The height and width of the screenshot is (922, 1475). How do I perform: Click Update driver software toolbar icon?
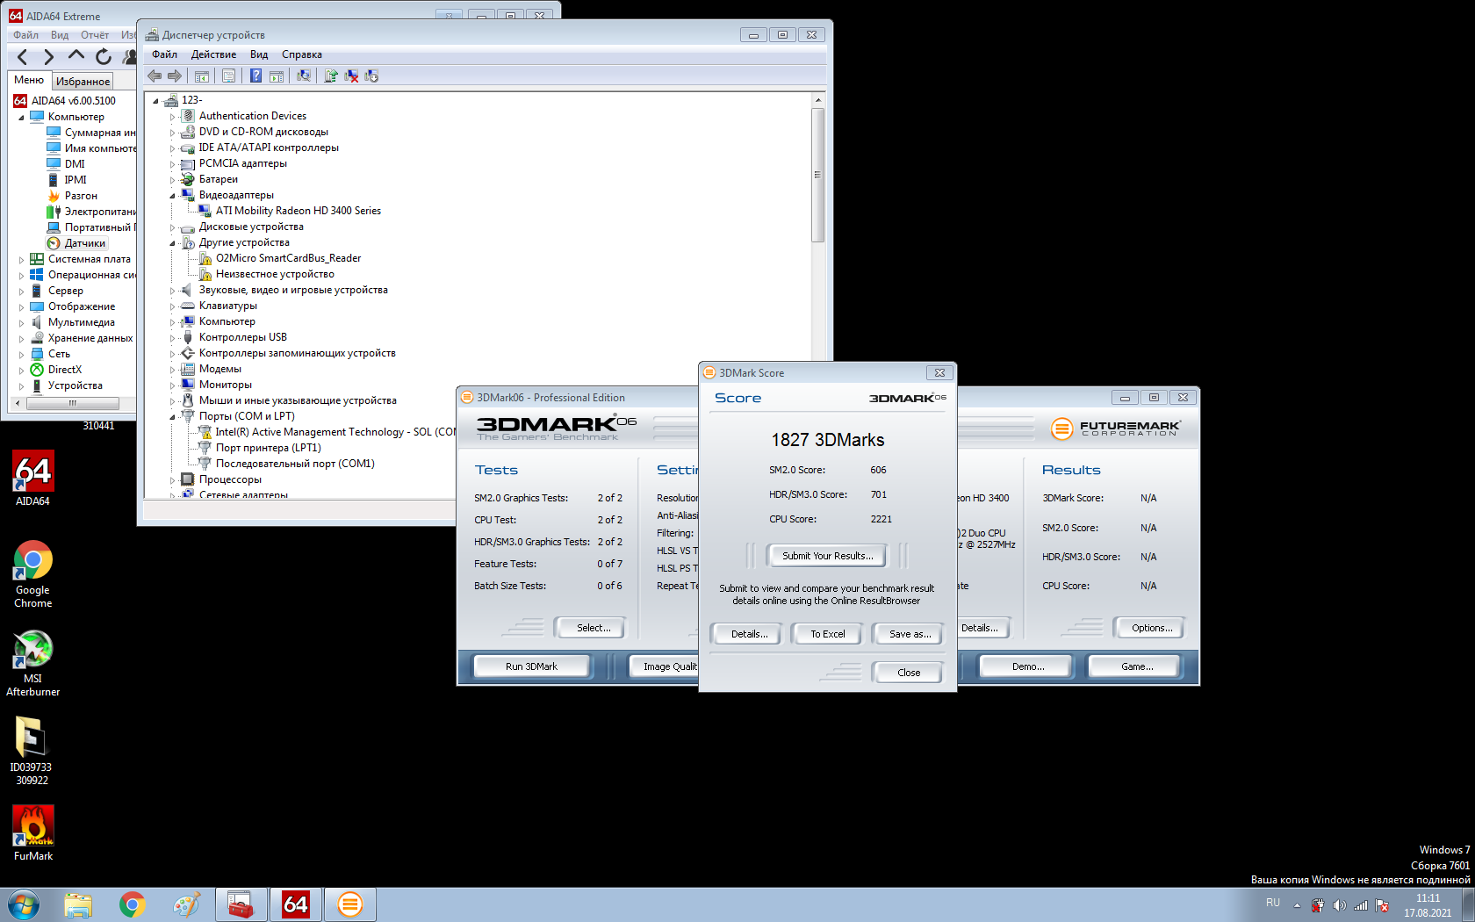point(331,76)
